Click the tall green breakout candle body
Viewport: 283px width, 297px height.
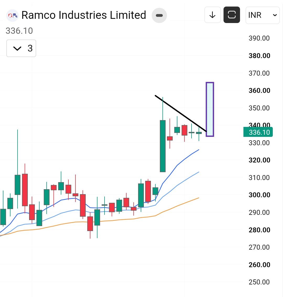click(x=162, y=146)
